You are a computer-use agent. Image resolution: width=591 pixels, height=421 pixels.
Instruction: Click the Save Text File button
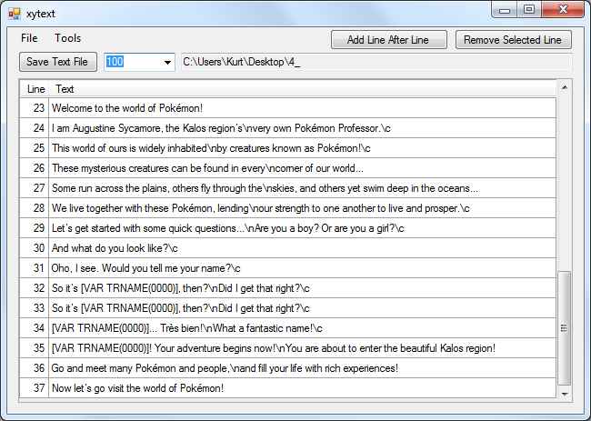click(58, 62)
